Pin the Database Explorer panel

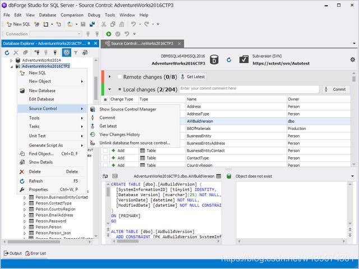pos(89,43)
